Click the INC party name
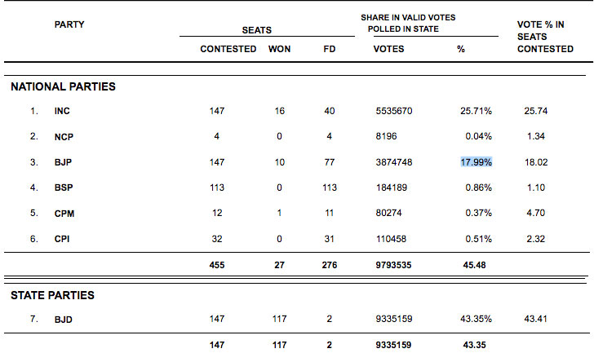 coord(64,110)
